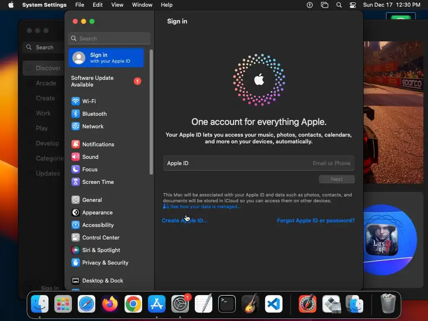Open Trash from the Dock
Screen dimensions: 428x321
[388, 303]
